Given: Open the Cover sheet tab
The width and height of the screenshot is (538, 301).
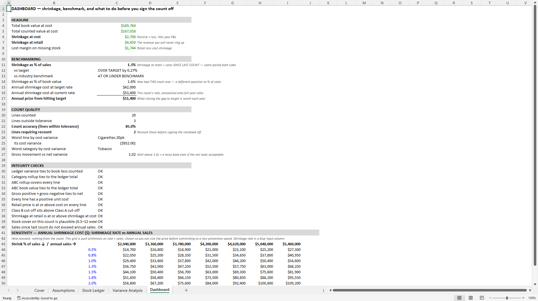Looking at the screenshot, I should tap(39, 290).
